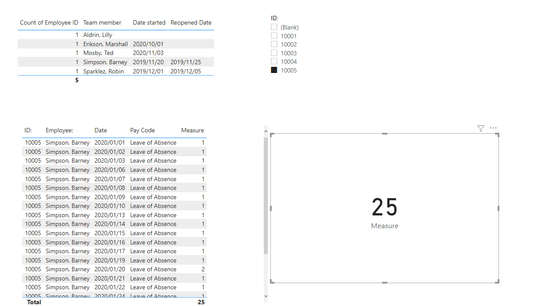
Task: Click the ID 10005 cell in 2020/01/22 row
Action: (33, 287)
